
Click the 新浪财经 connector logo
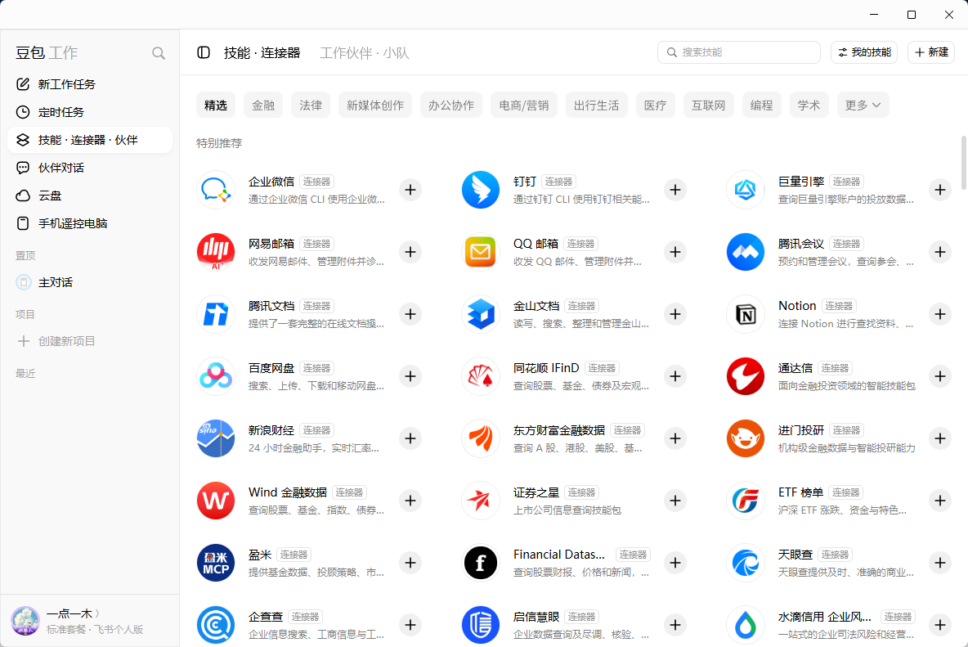click(216, 438)
